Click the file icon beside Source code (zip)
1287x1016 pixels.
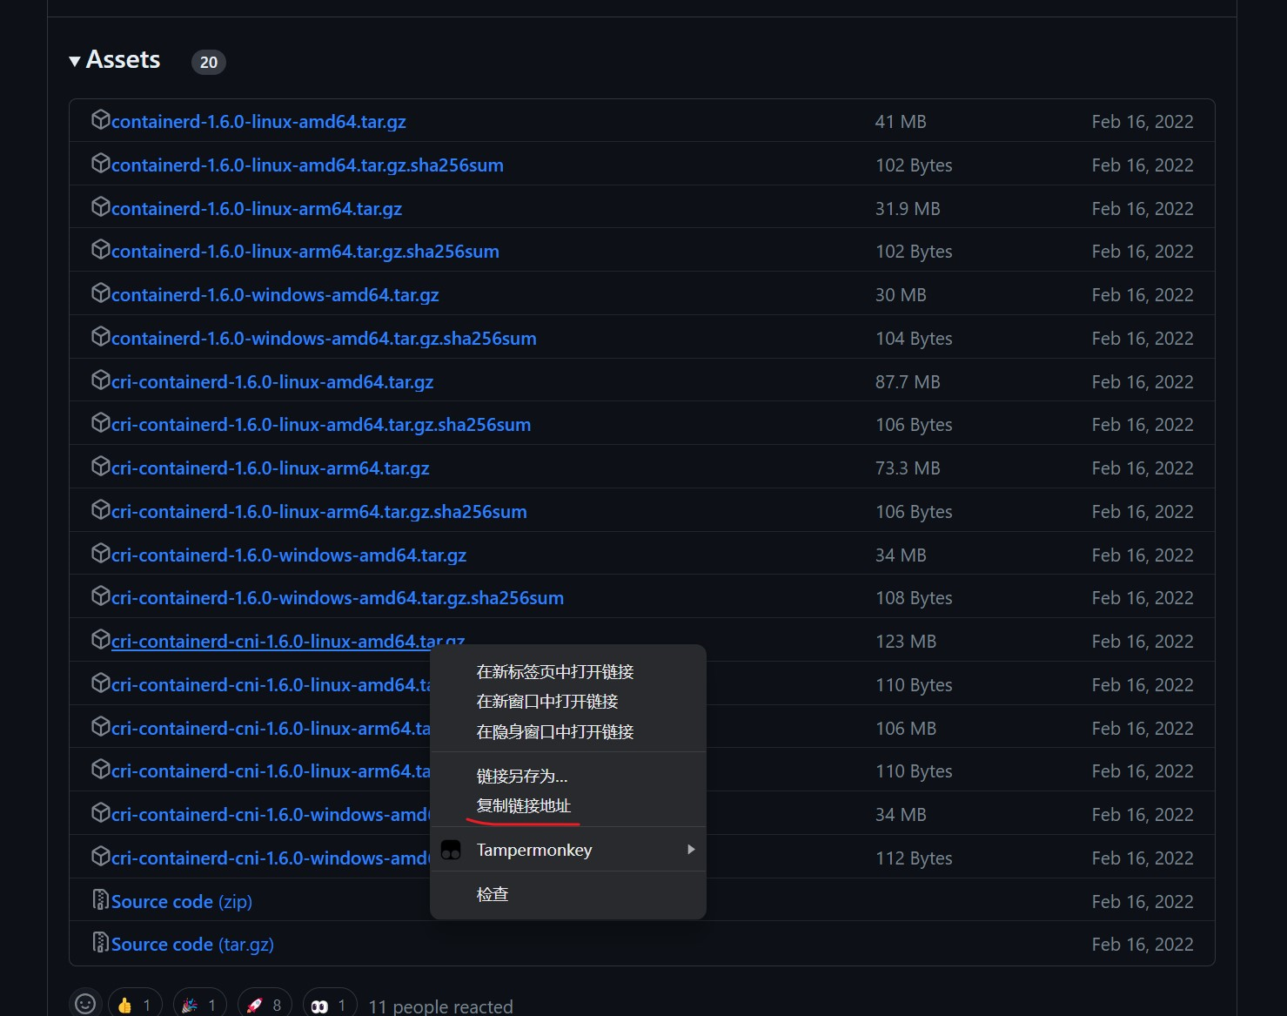[x=100, y=901]
